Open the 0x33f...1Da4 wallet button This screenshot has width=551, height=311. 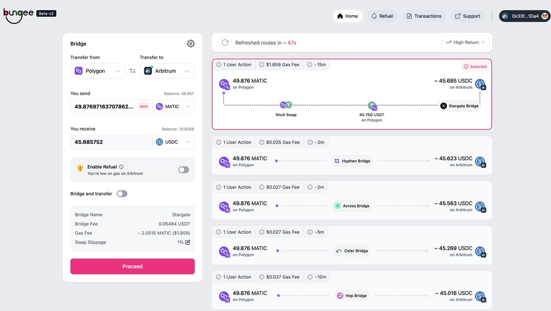[x=524, y=16]
